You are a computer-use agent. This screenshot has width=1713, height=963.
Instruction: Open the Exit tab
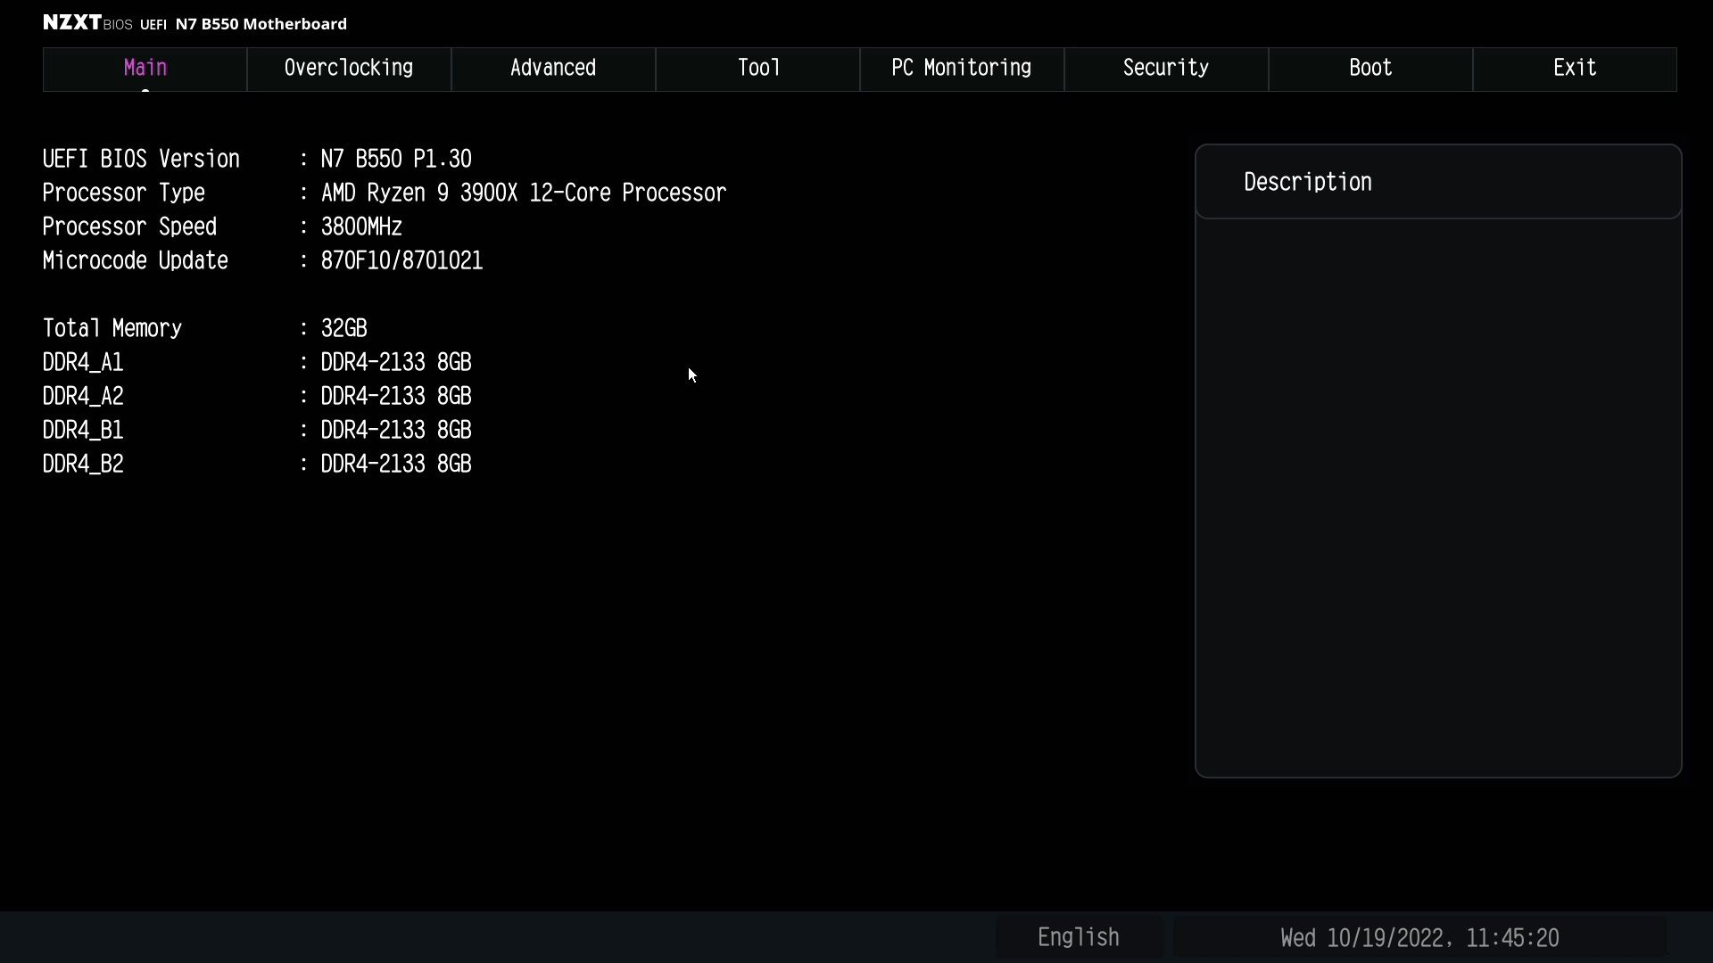[x=1575, y=69]
